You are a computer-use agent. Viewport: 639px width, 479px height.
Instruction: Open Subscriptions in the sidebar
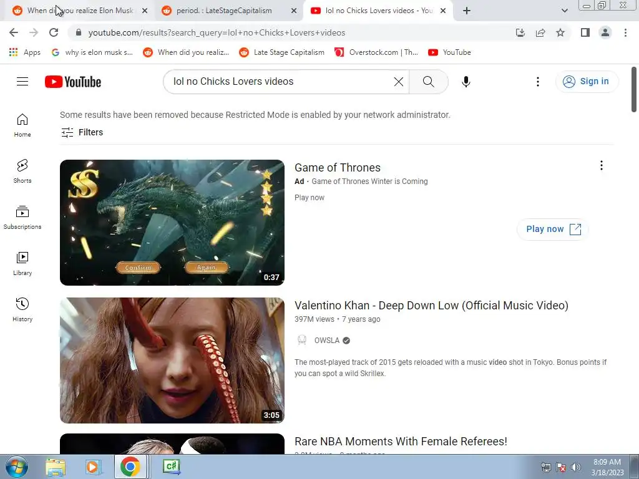22,218
